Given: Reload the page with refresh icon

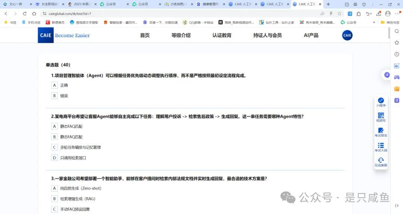Looking at the screenshot, I should click(25, 14).
